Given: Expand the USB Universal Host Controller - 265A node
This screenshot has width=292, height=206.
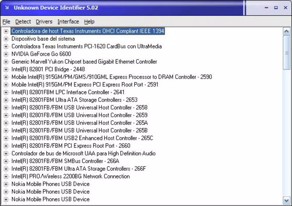Looking at the screenshot, I should [6, 123].
